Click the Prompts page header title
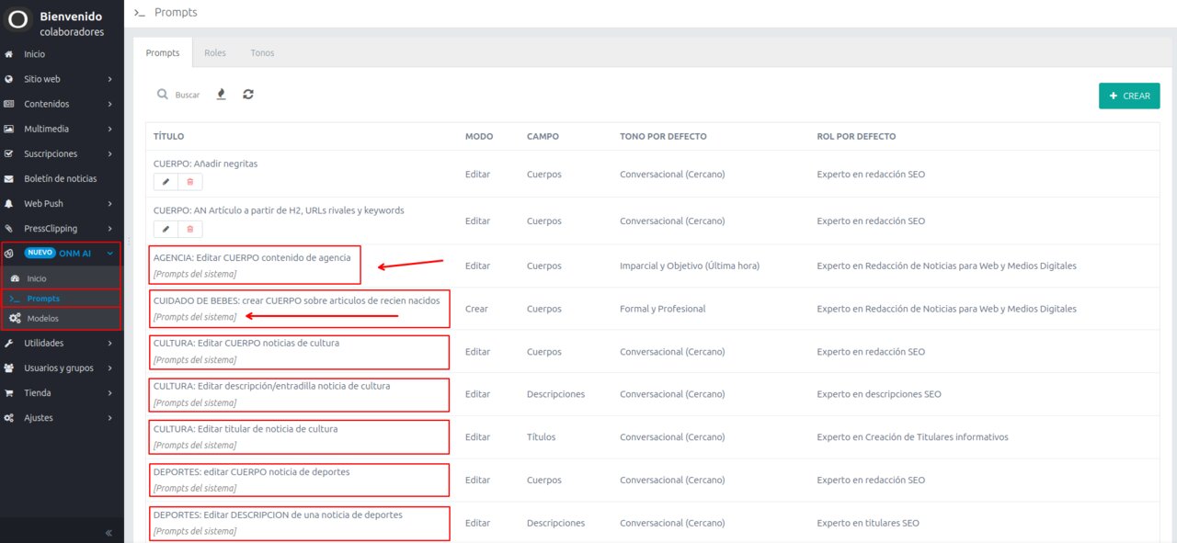The height and width of the screenshot is (543, 1177). (176, 13)
